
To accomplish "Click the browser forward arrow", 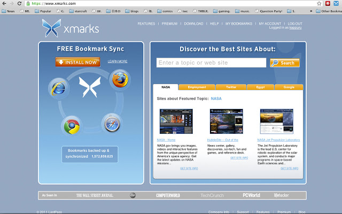I will [x=12, y=4].
